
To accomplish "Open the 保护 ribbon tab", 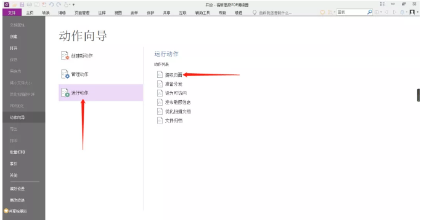I will coord(150,13).
